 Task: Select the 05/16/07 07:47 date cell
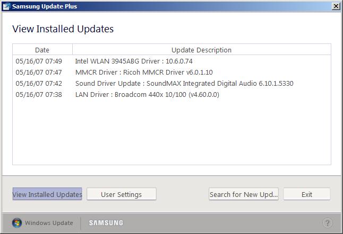[39, 72]
